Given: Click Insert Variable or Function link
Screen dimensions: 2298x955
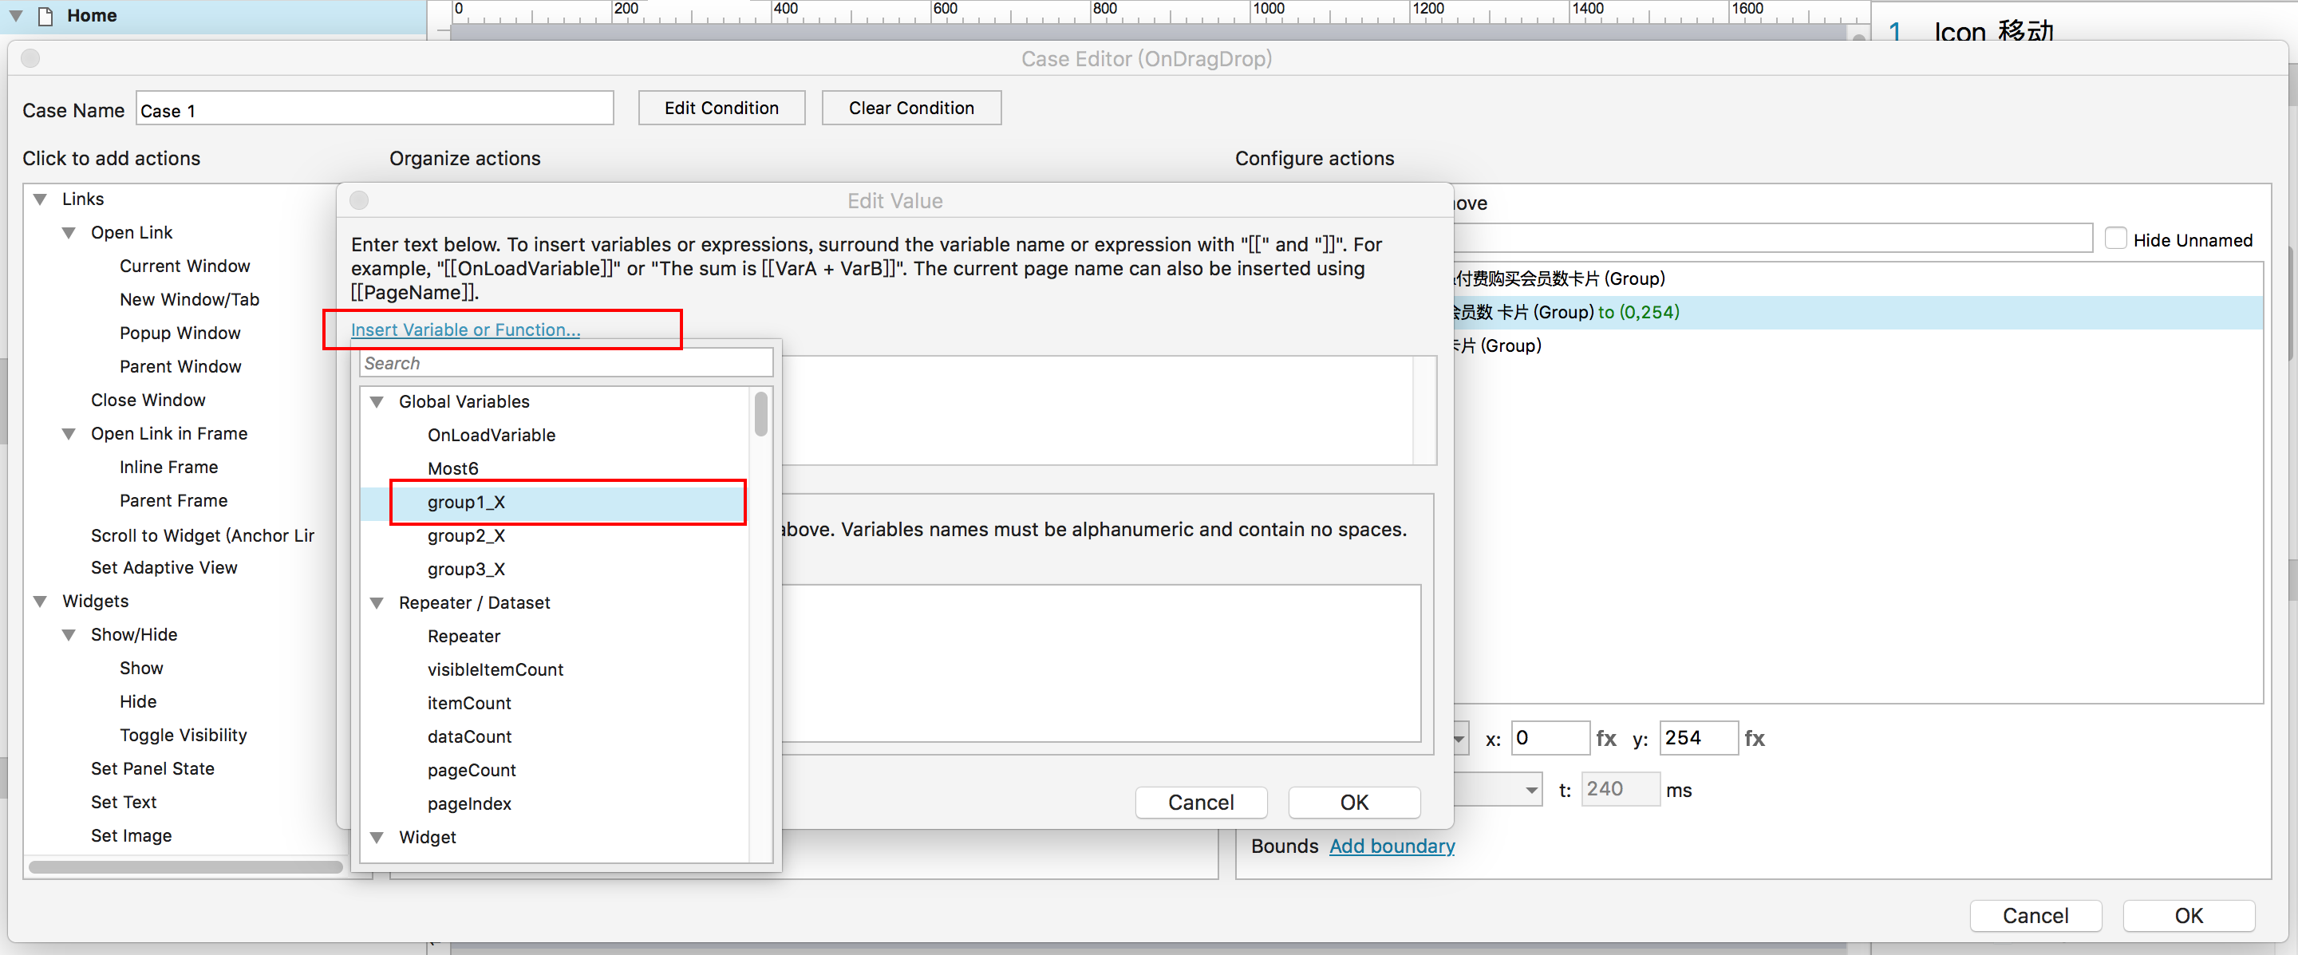Looking at the screenshot, I should (x=464, y=330).
